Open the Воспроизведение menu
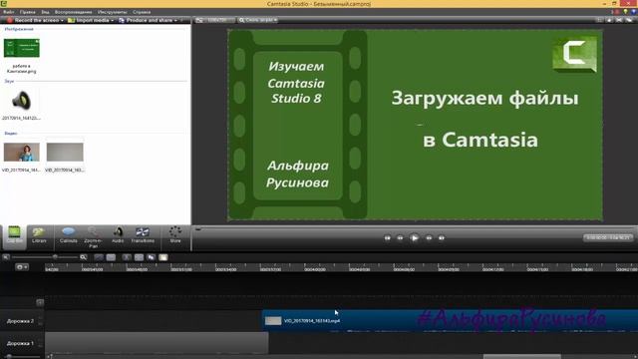This screenshot has width=638, height=359. 73,12
